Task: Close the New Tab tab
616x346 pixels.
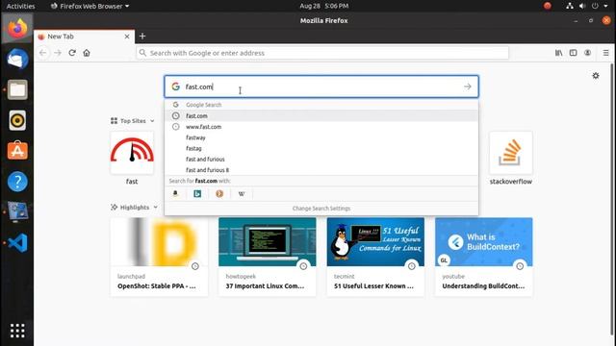Action: [127, 37]
